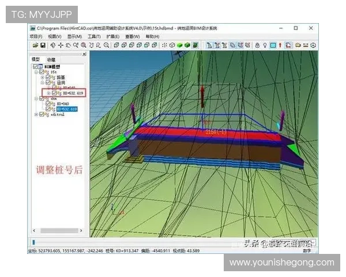The image size is (346, 277).
Task: Select the four-arrow pan tool
Action: click(x=53, y=45)
